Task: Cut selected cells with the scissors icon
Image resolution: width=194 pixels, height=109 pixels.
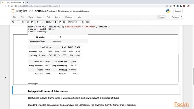Action: tap(23, 22)
